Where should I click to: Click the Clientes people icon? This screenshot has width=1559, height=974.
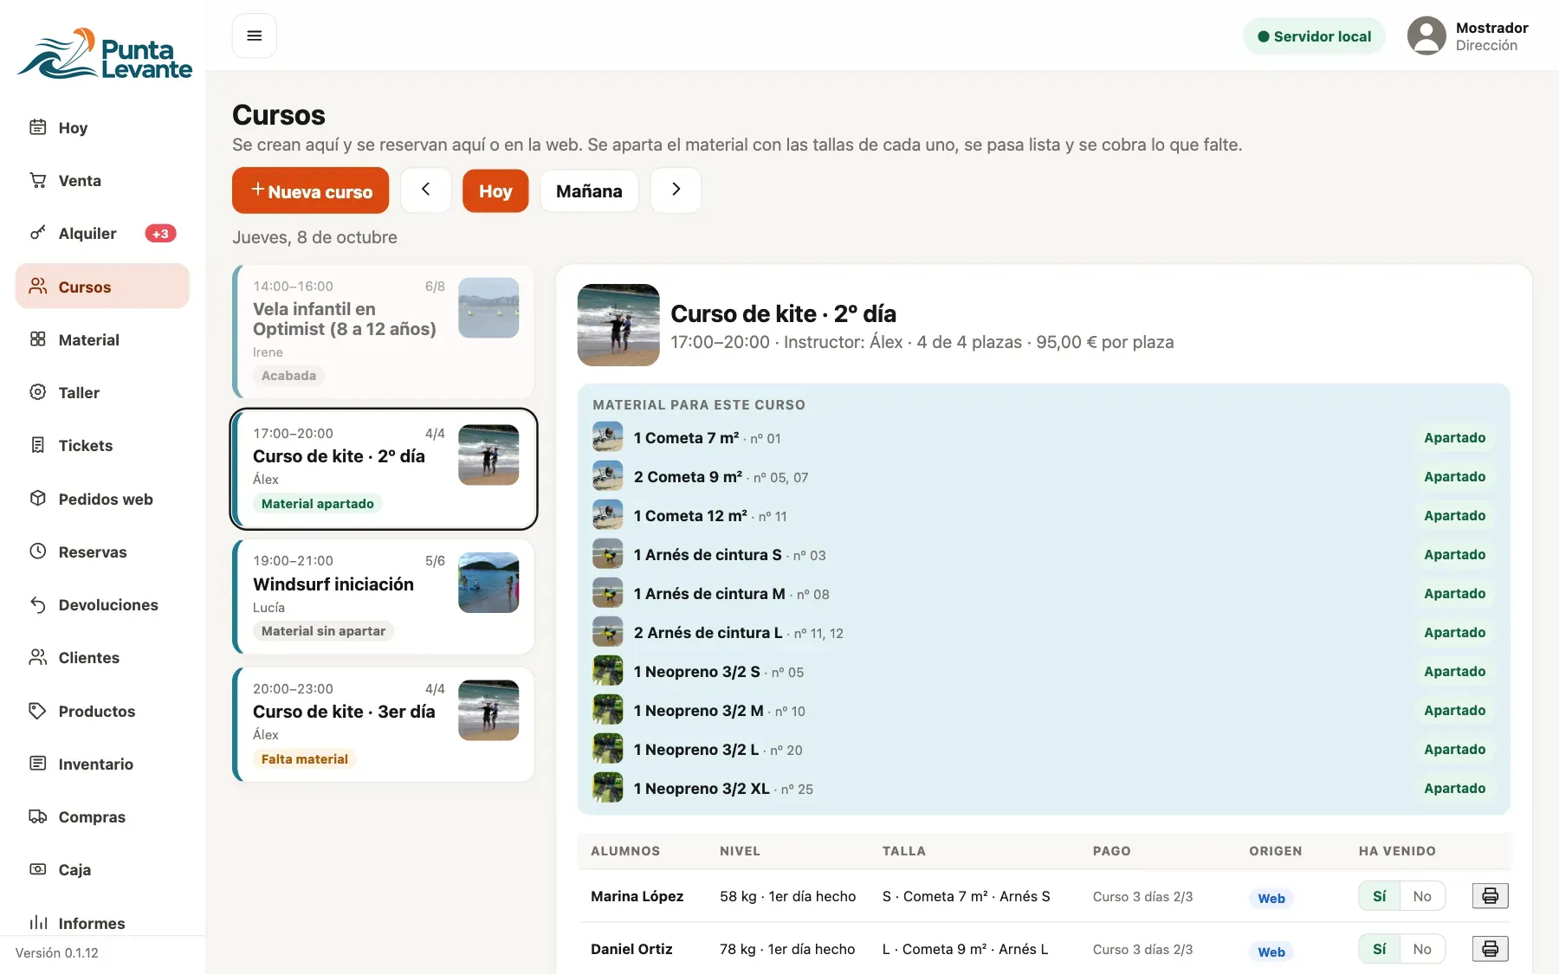click(38, 657)
